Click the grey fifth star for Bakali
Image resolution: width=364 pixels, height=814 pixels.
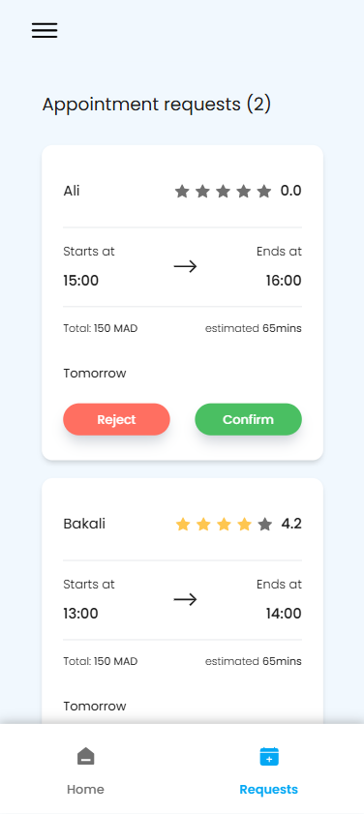point(265,525)
